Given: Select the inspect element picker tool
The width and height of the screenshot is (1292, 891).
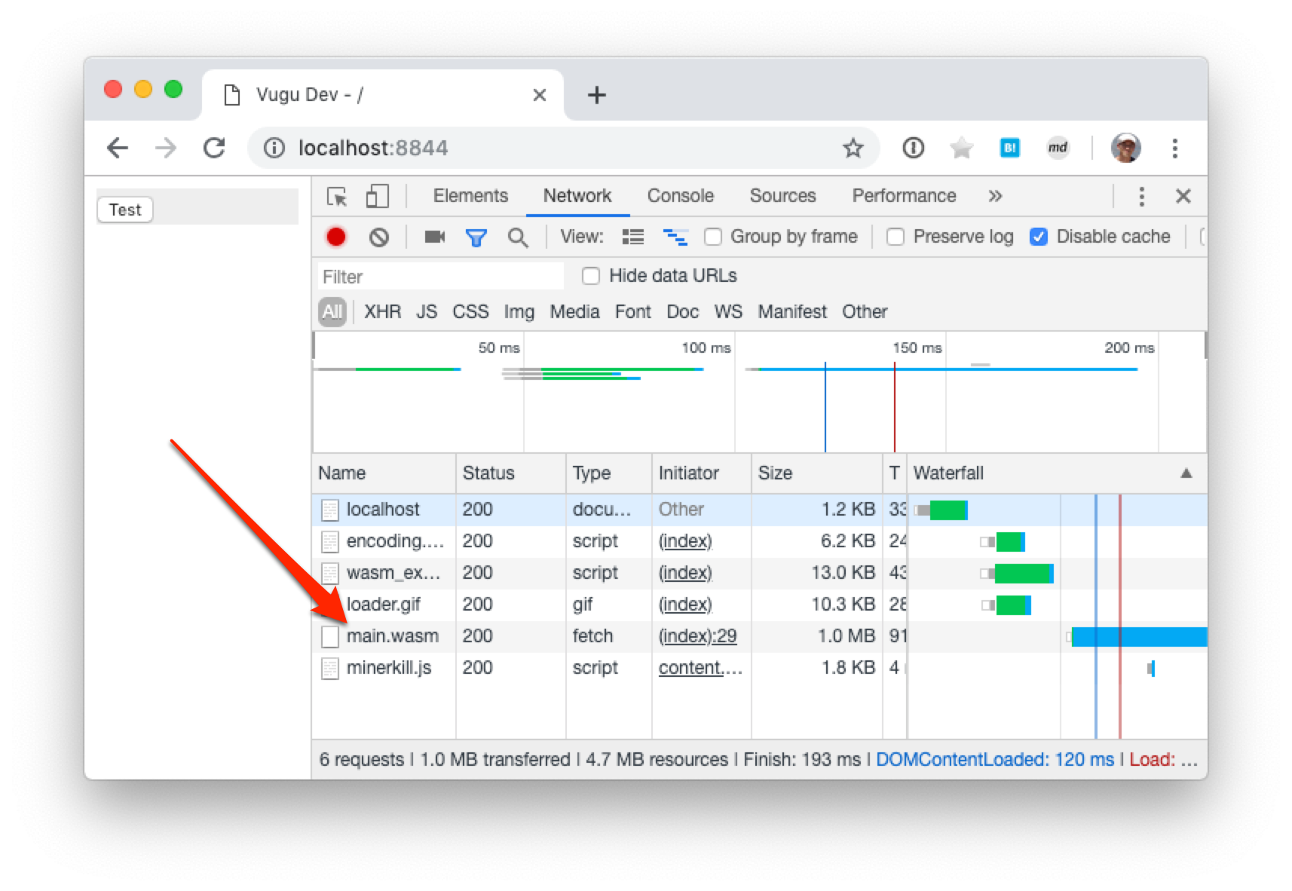Looking at the screenshot, I should tap(337, 197).
